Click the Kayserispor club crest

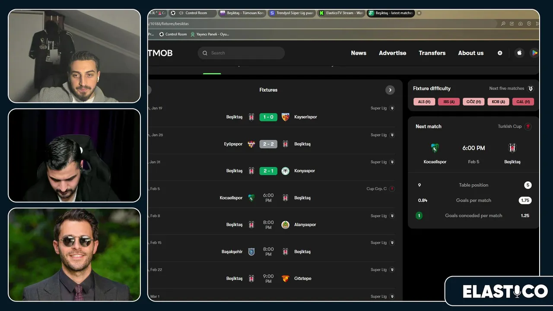point(285,117)
